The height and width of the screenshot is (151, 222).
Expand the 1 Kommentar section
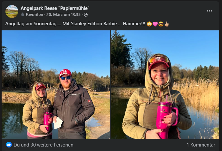pyautogui.click(x=201, y=145)
